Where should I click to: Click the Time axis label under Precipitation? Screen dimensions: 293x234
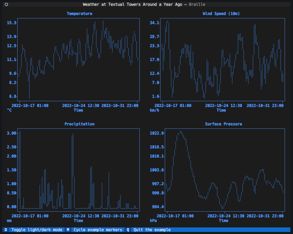pos(78,220)
